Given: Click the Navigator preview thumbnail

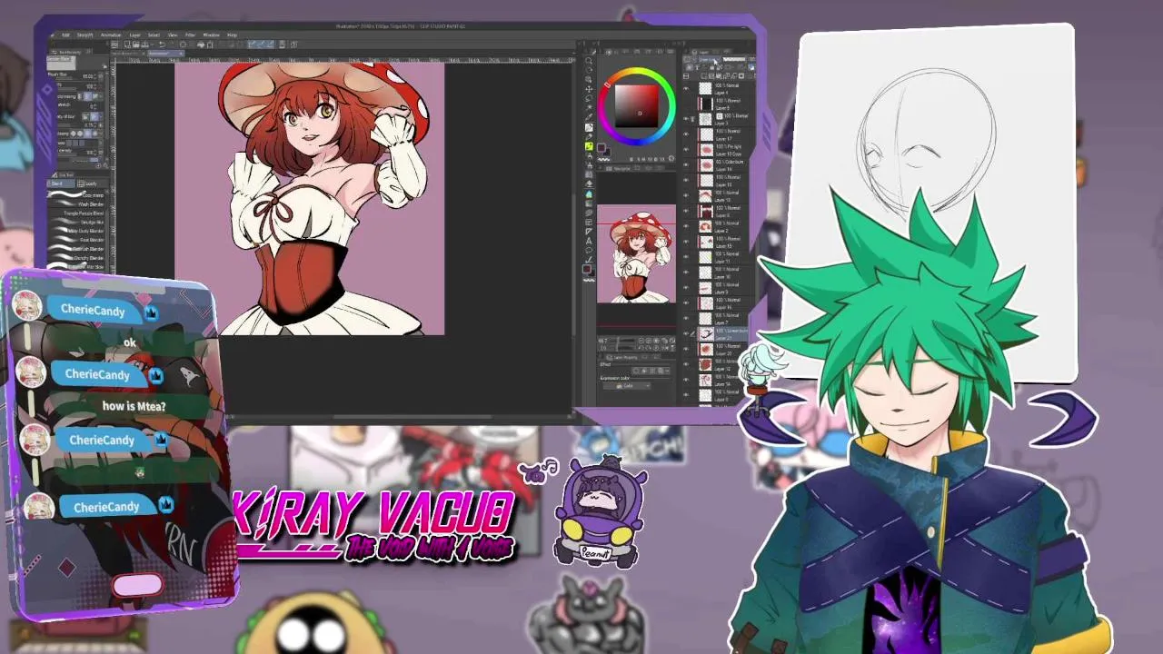Looking at the screenshot, I should [636, 253].
